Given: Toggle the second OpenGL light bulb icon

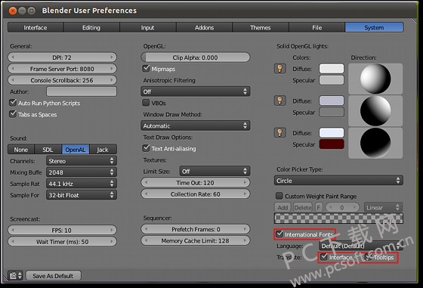Looking at the screenshot, I should [279, 101].
